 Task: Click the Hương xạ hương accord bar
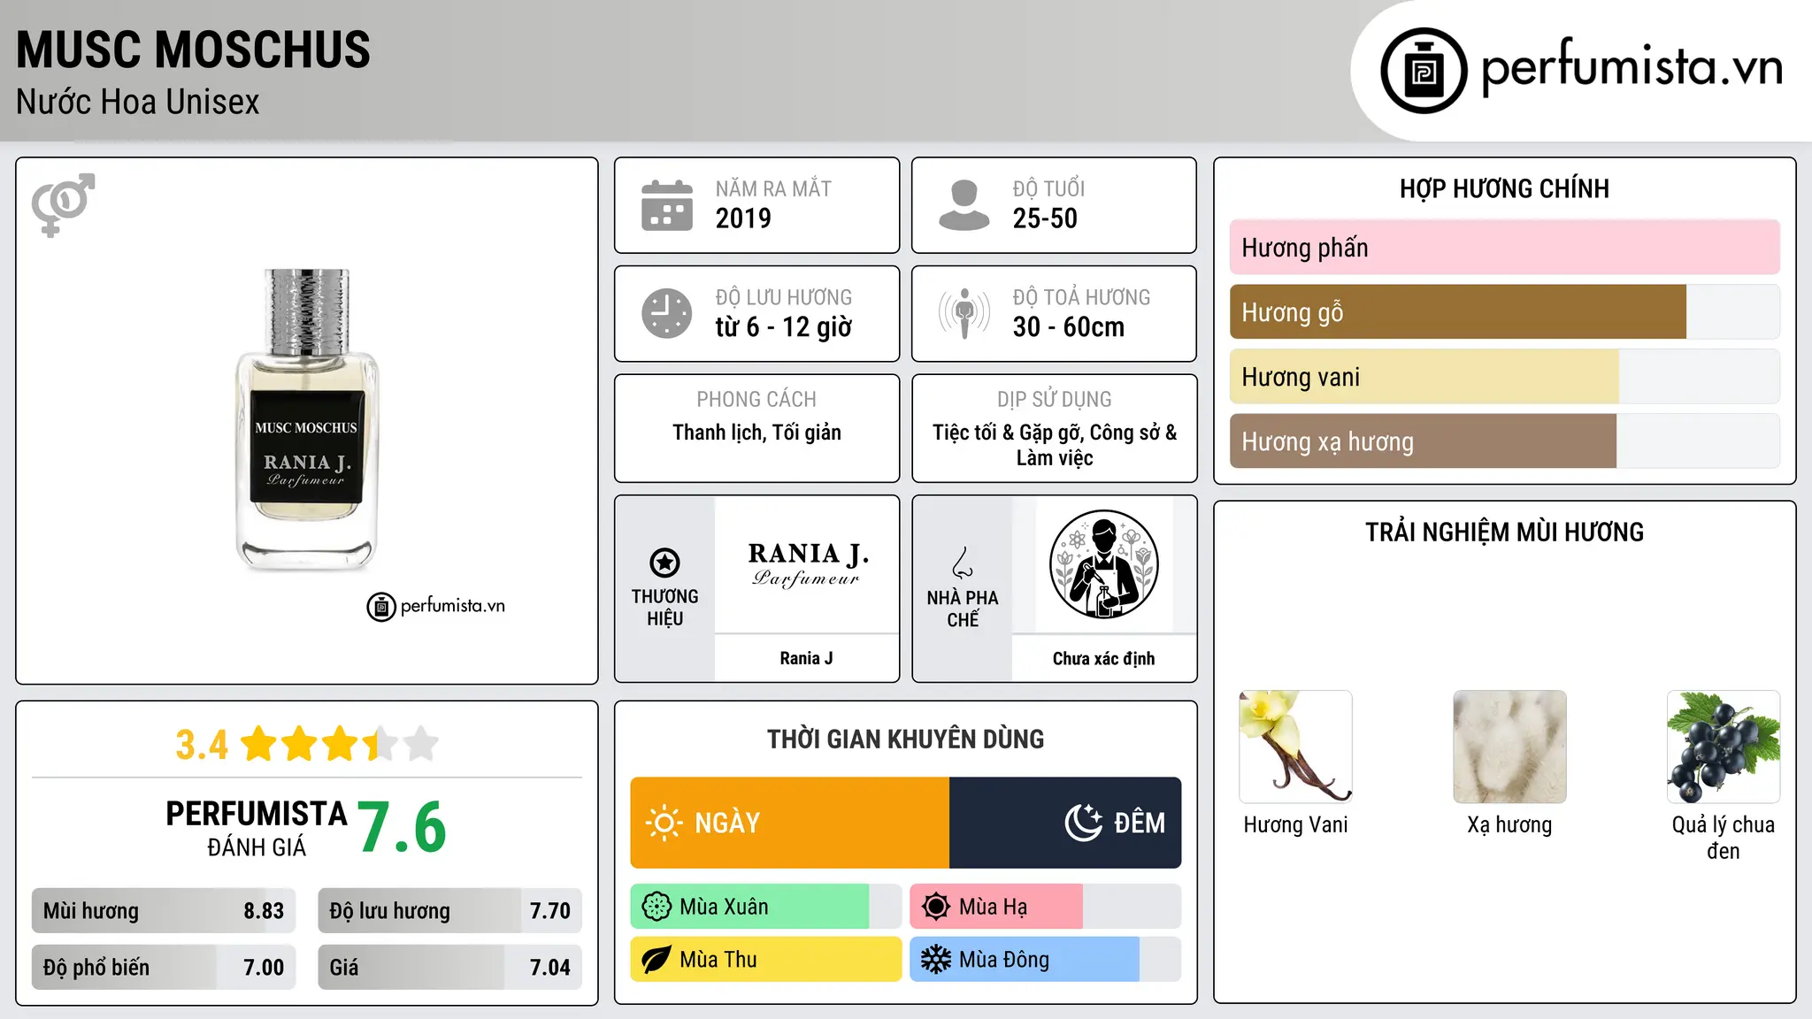1505,441
